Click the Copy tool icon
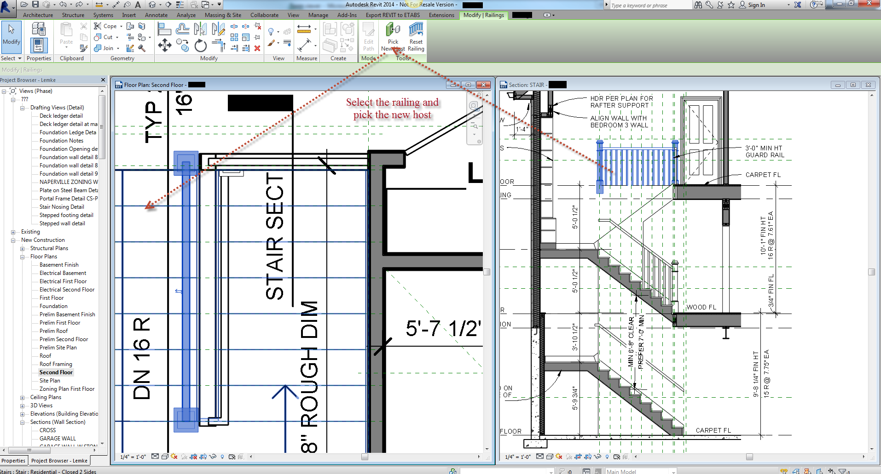881x474 pixels. (x=182, y=46)
